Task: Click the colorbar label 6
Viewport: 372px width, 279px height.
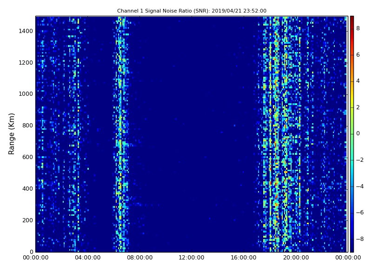Action: [x=358, y=55]
